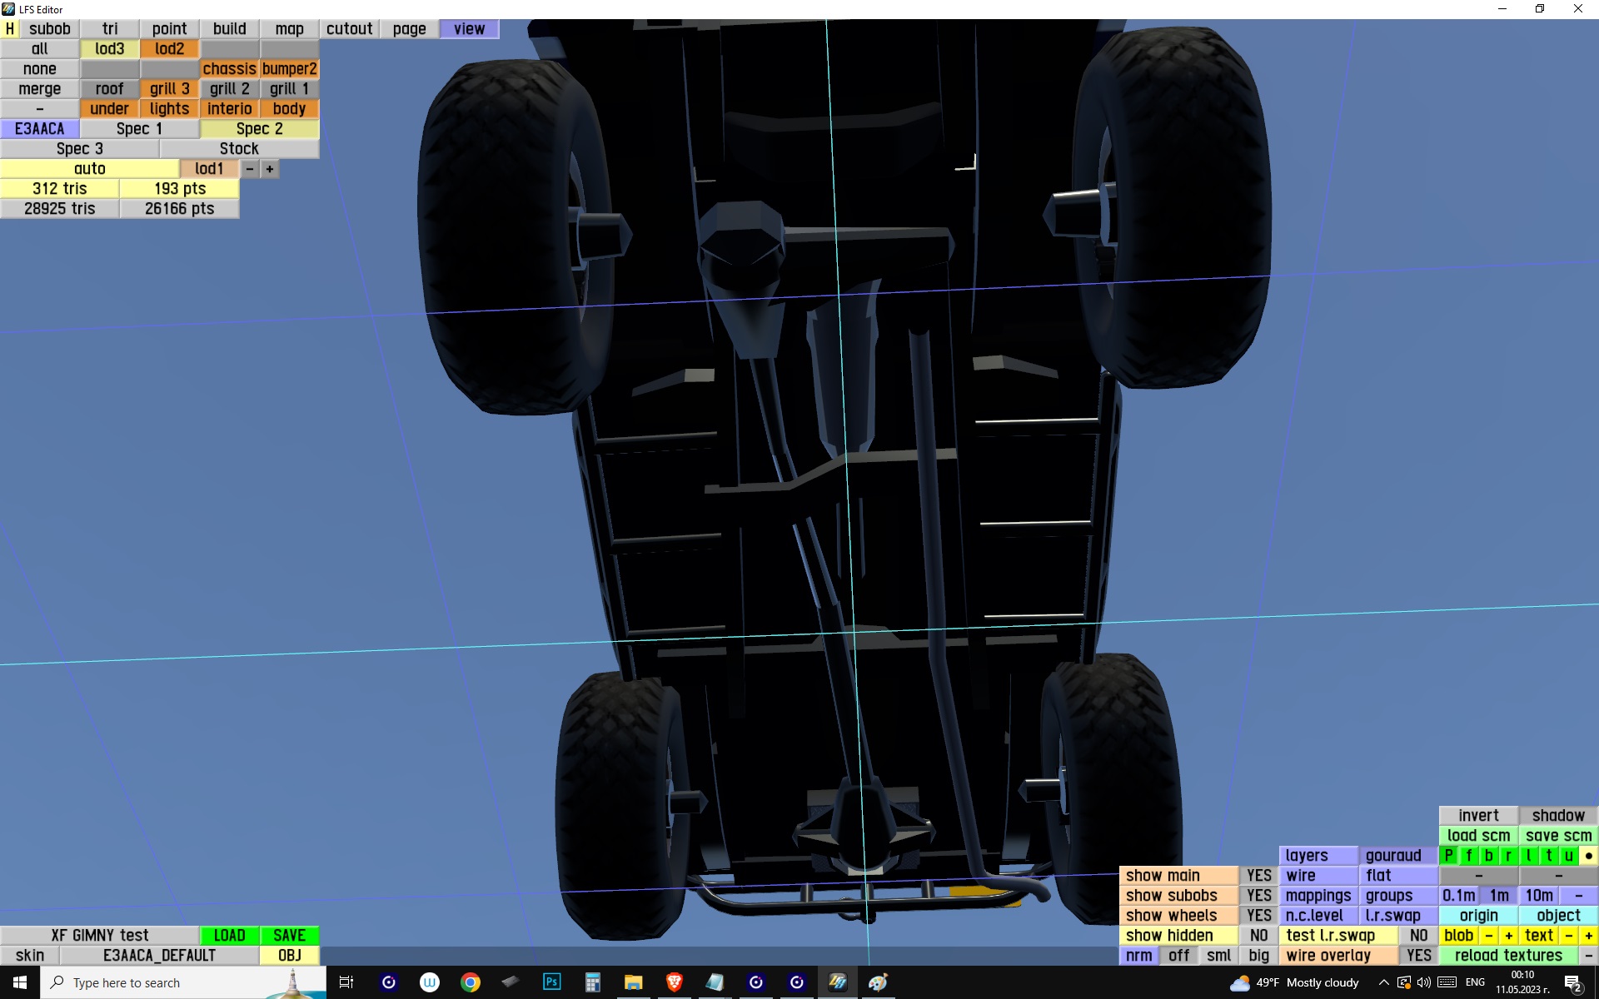Click the green SAVE button

coord(289,935)
